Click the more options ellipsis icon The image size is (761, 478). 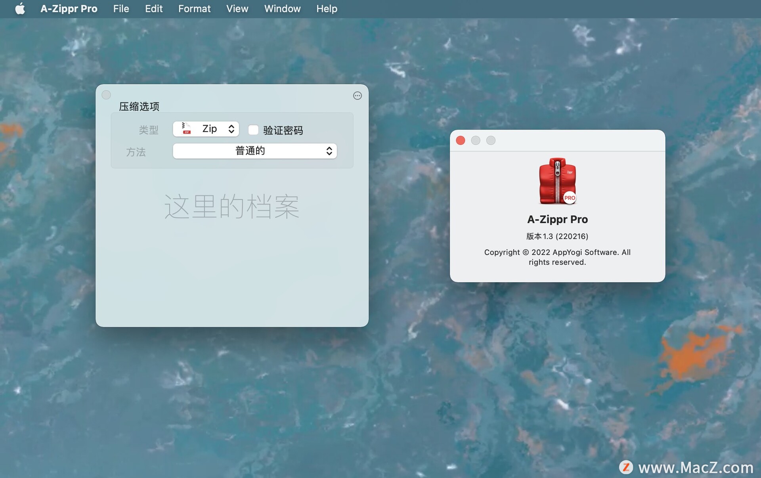357,96
